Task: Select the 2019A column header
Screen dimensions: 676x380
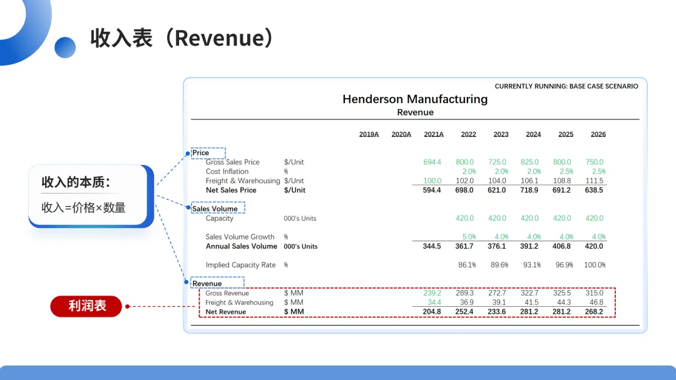Action: (x=369, y=134)
